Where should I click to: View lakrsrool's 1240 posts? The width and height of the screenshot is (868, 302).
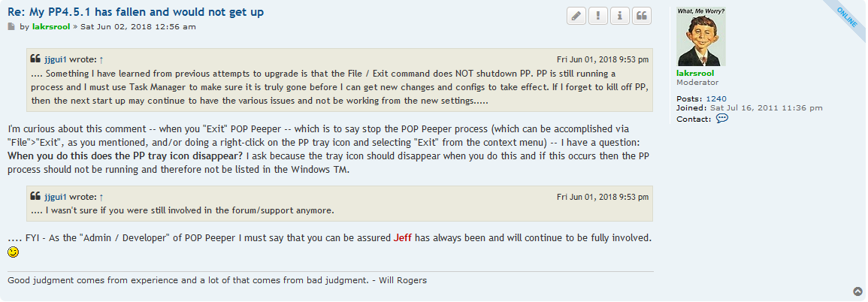716,99
